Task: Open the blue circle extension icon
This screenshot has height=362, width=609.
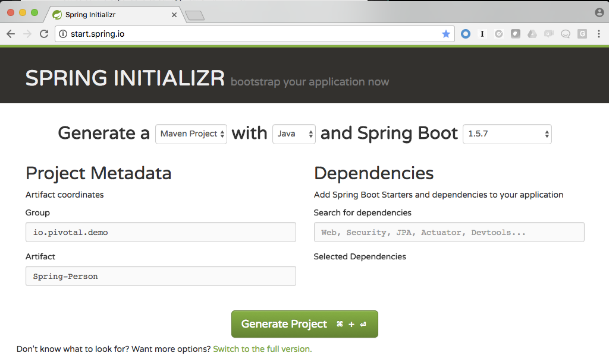Action: tap(465, 34)
